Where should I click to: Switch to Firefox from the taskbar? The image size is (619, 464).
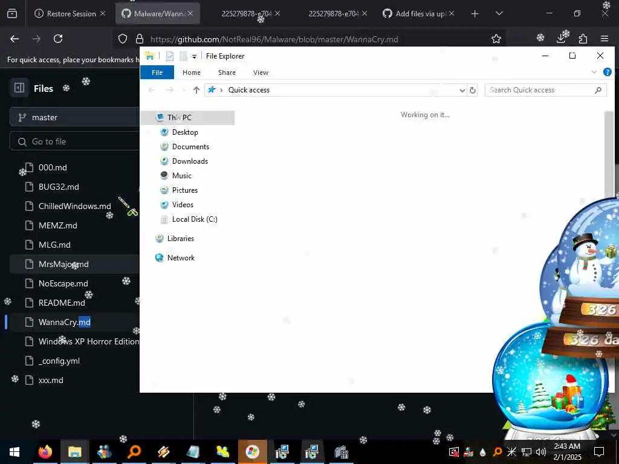coord(45,452)
